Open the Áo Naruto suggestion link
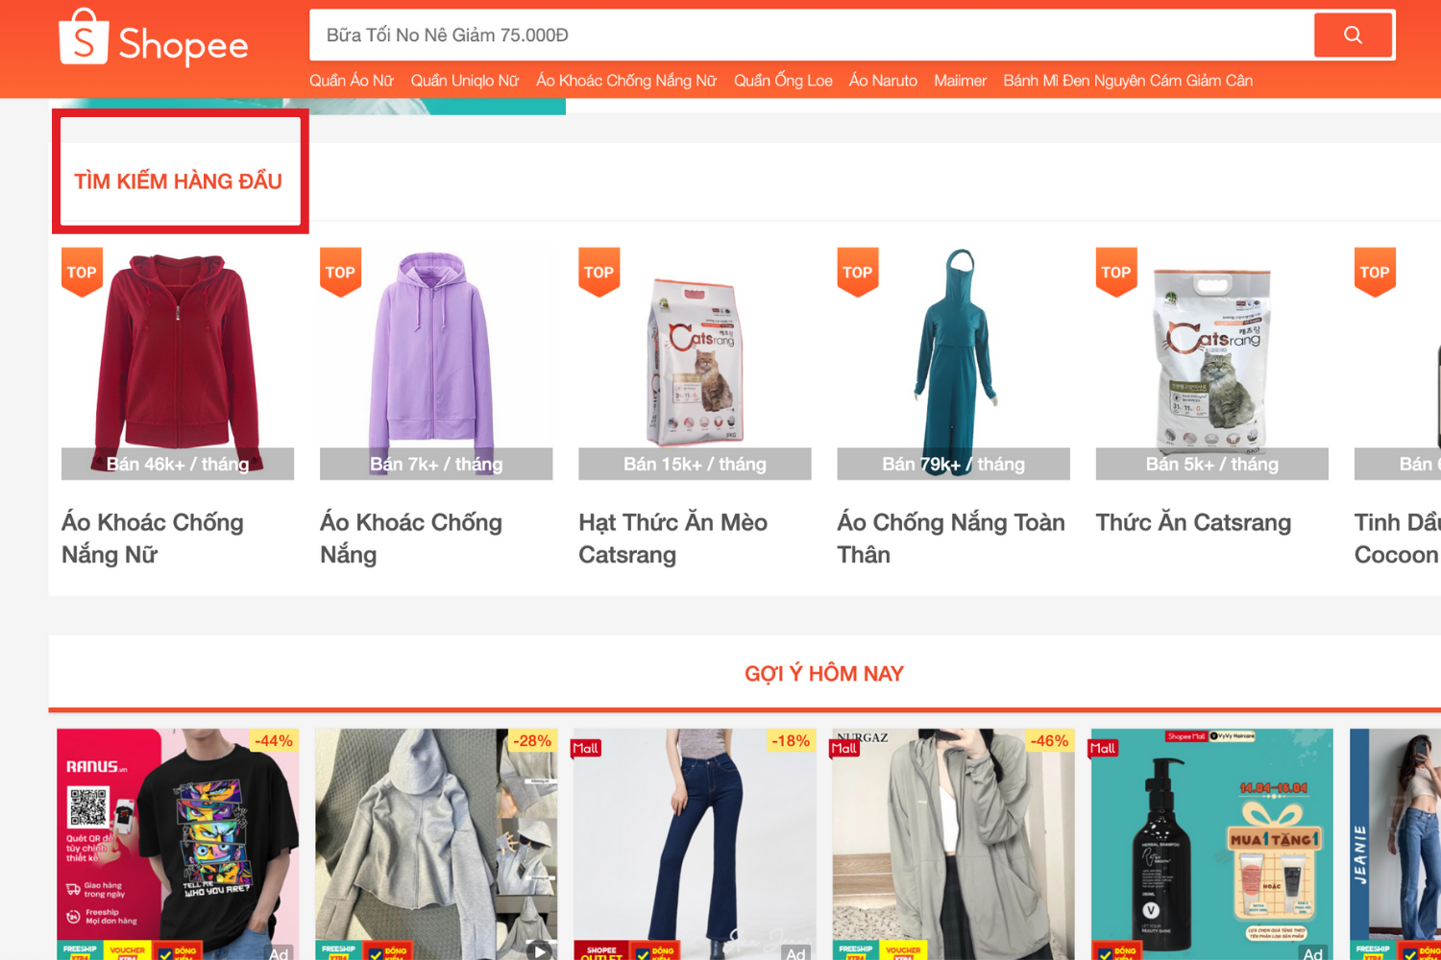This screenshot has height=960, width=1441. tap(883, 81)
